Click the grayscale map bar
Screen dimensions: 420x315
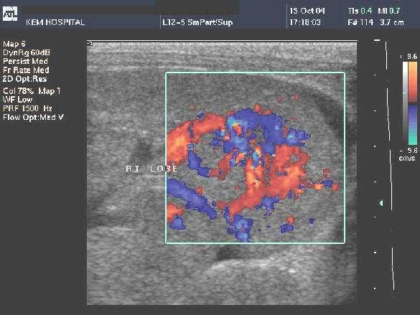point(405,103)
